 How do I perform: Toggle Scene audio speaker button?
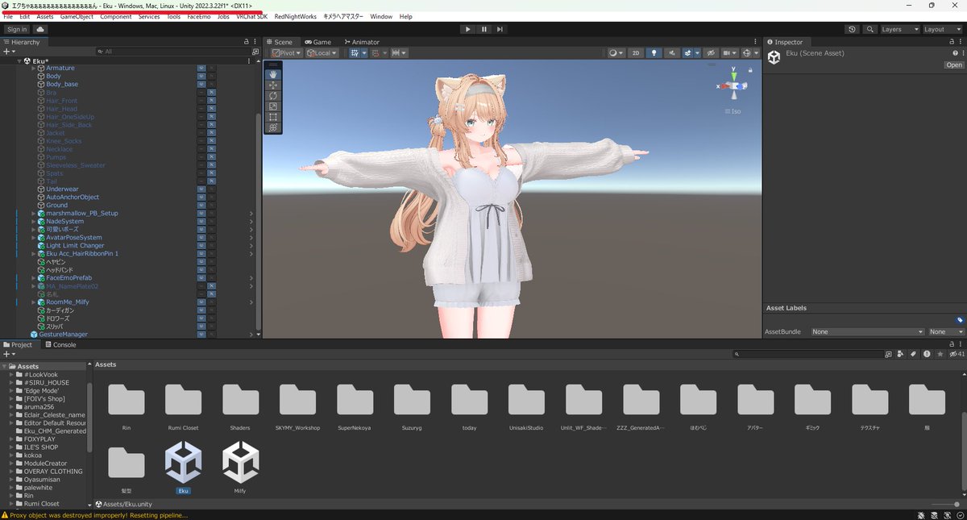tap(672, 53)
